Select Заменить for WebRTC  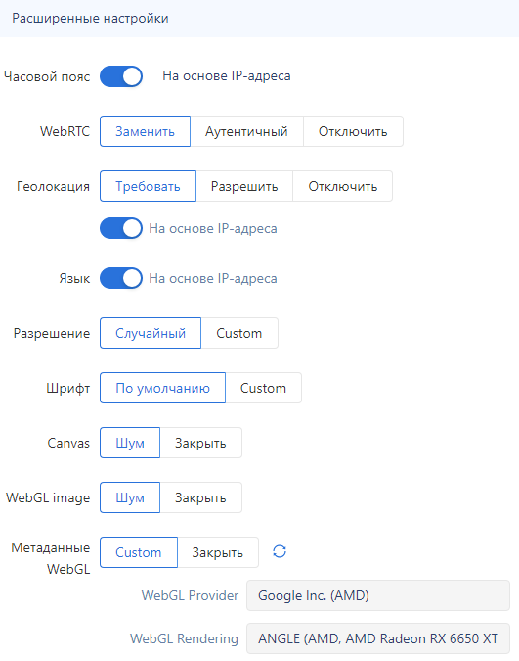tap(146, 131)
